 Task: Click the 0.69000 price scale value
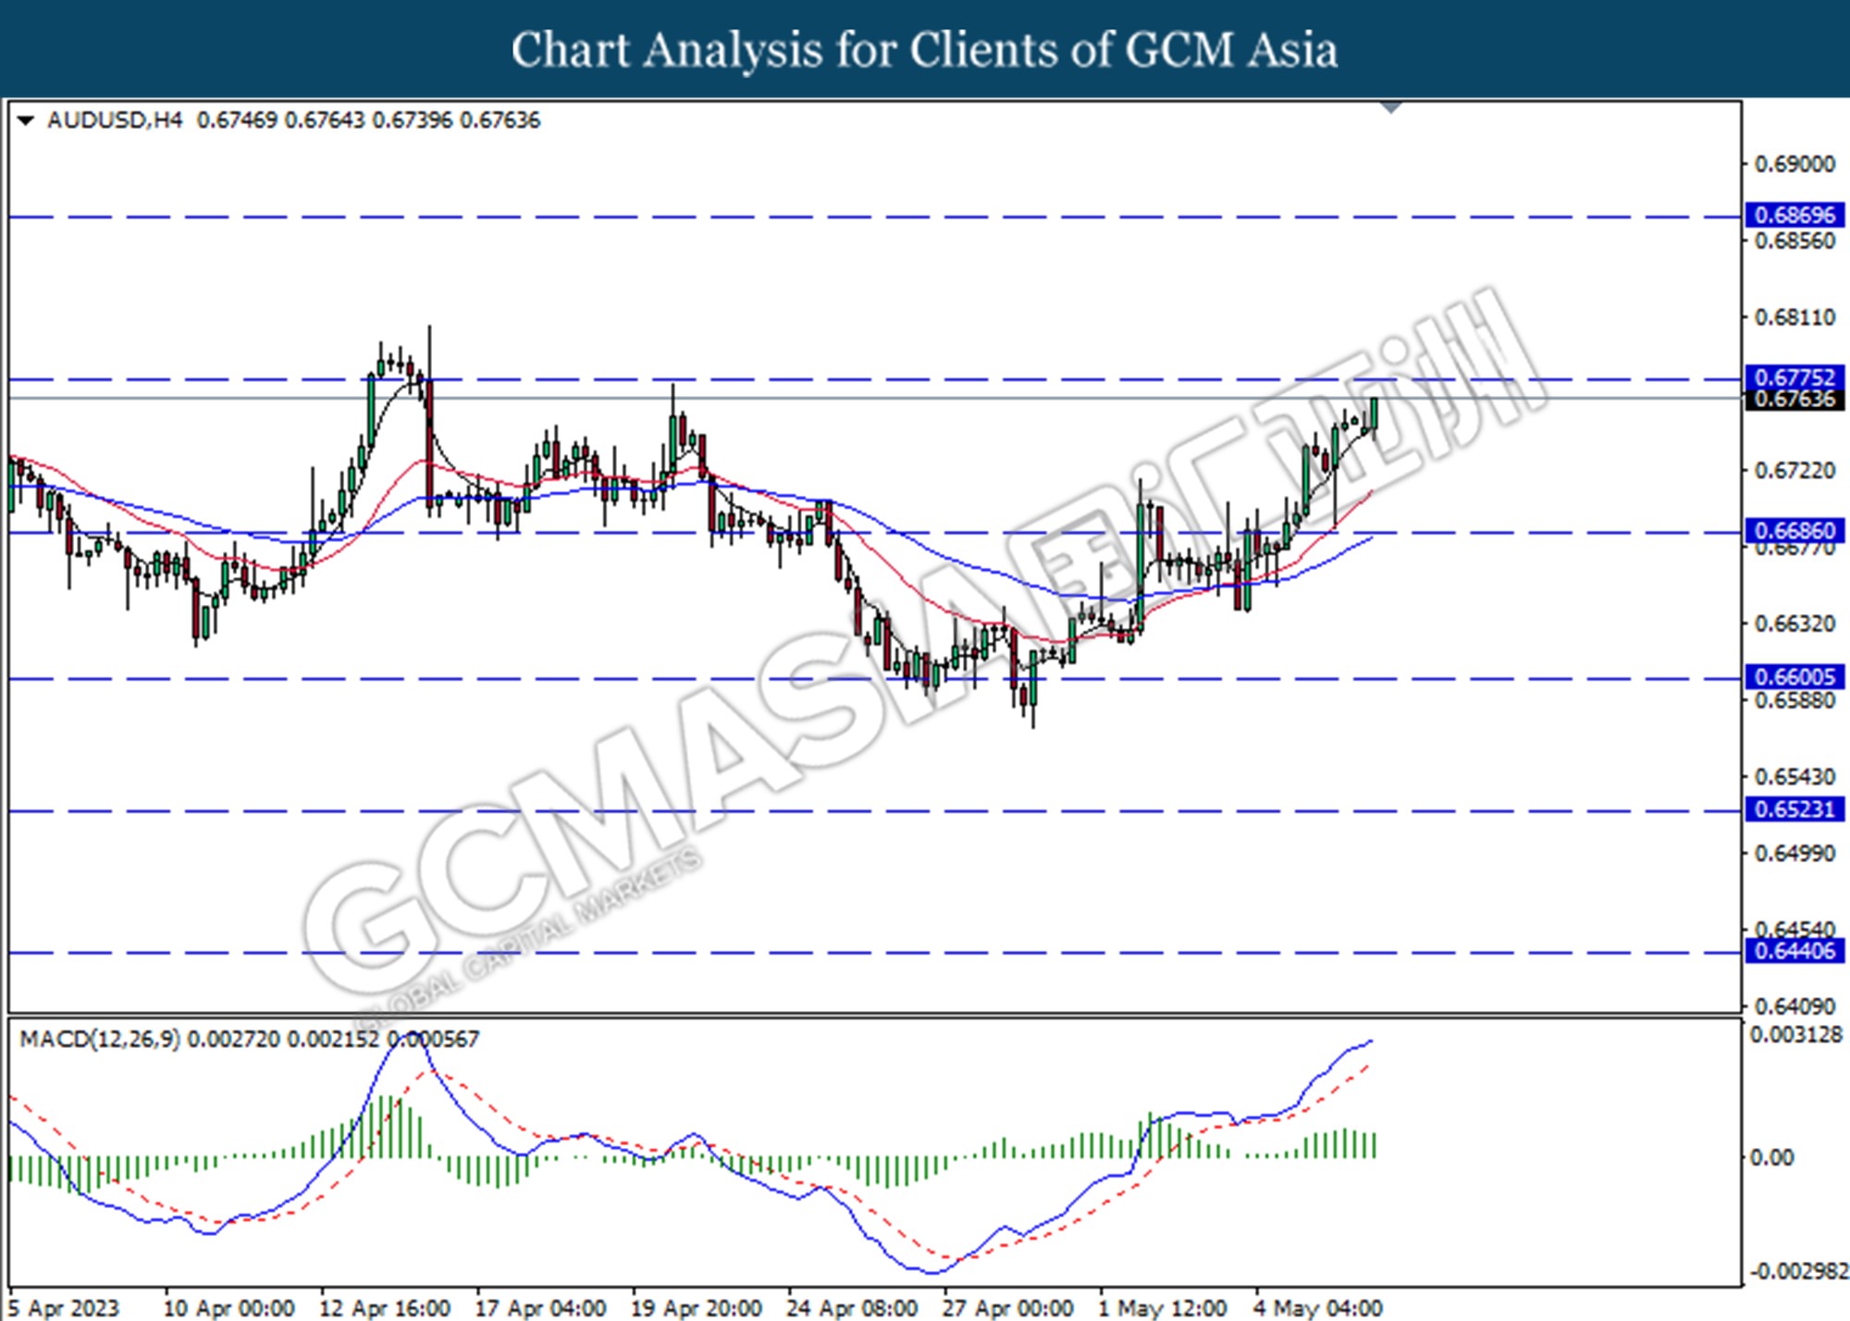click(x=1794, y=165)
